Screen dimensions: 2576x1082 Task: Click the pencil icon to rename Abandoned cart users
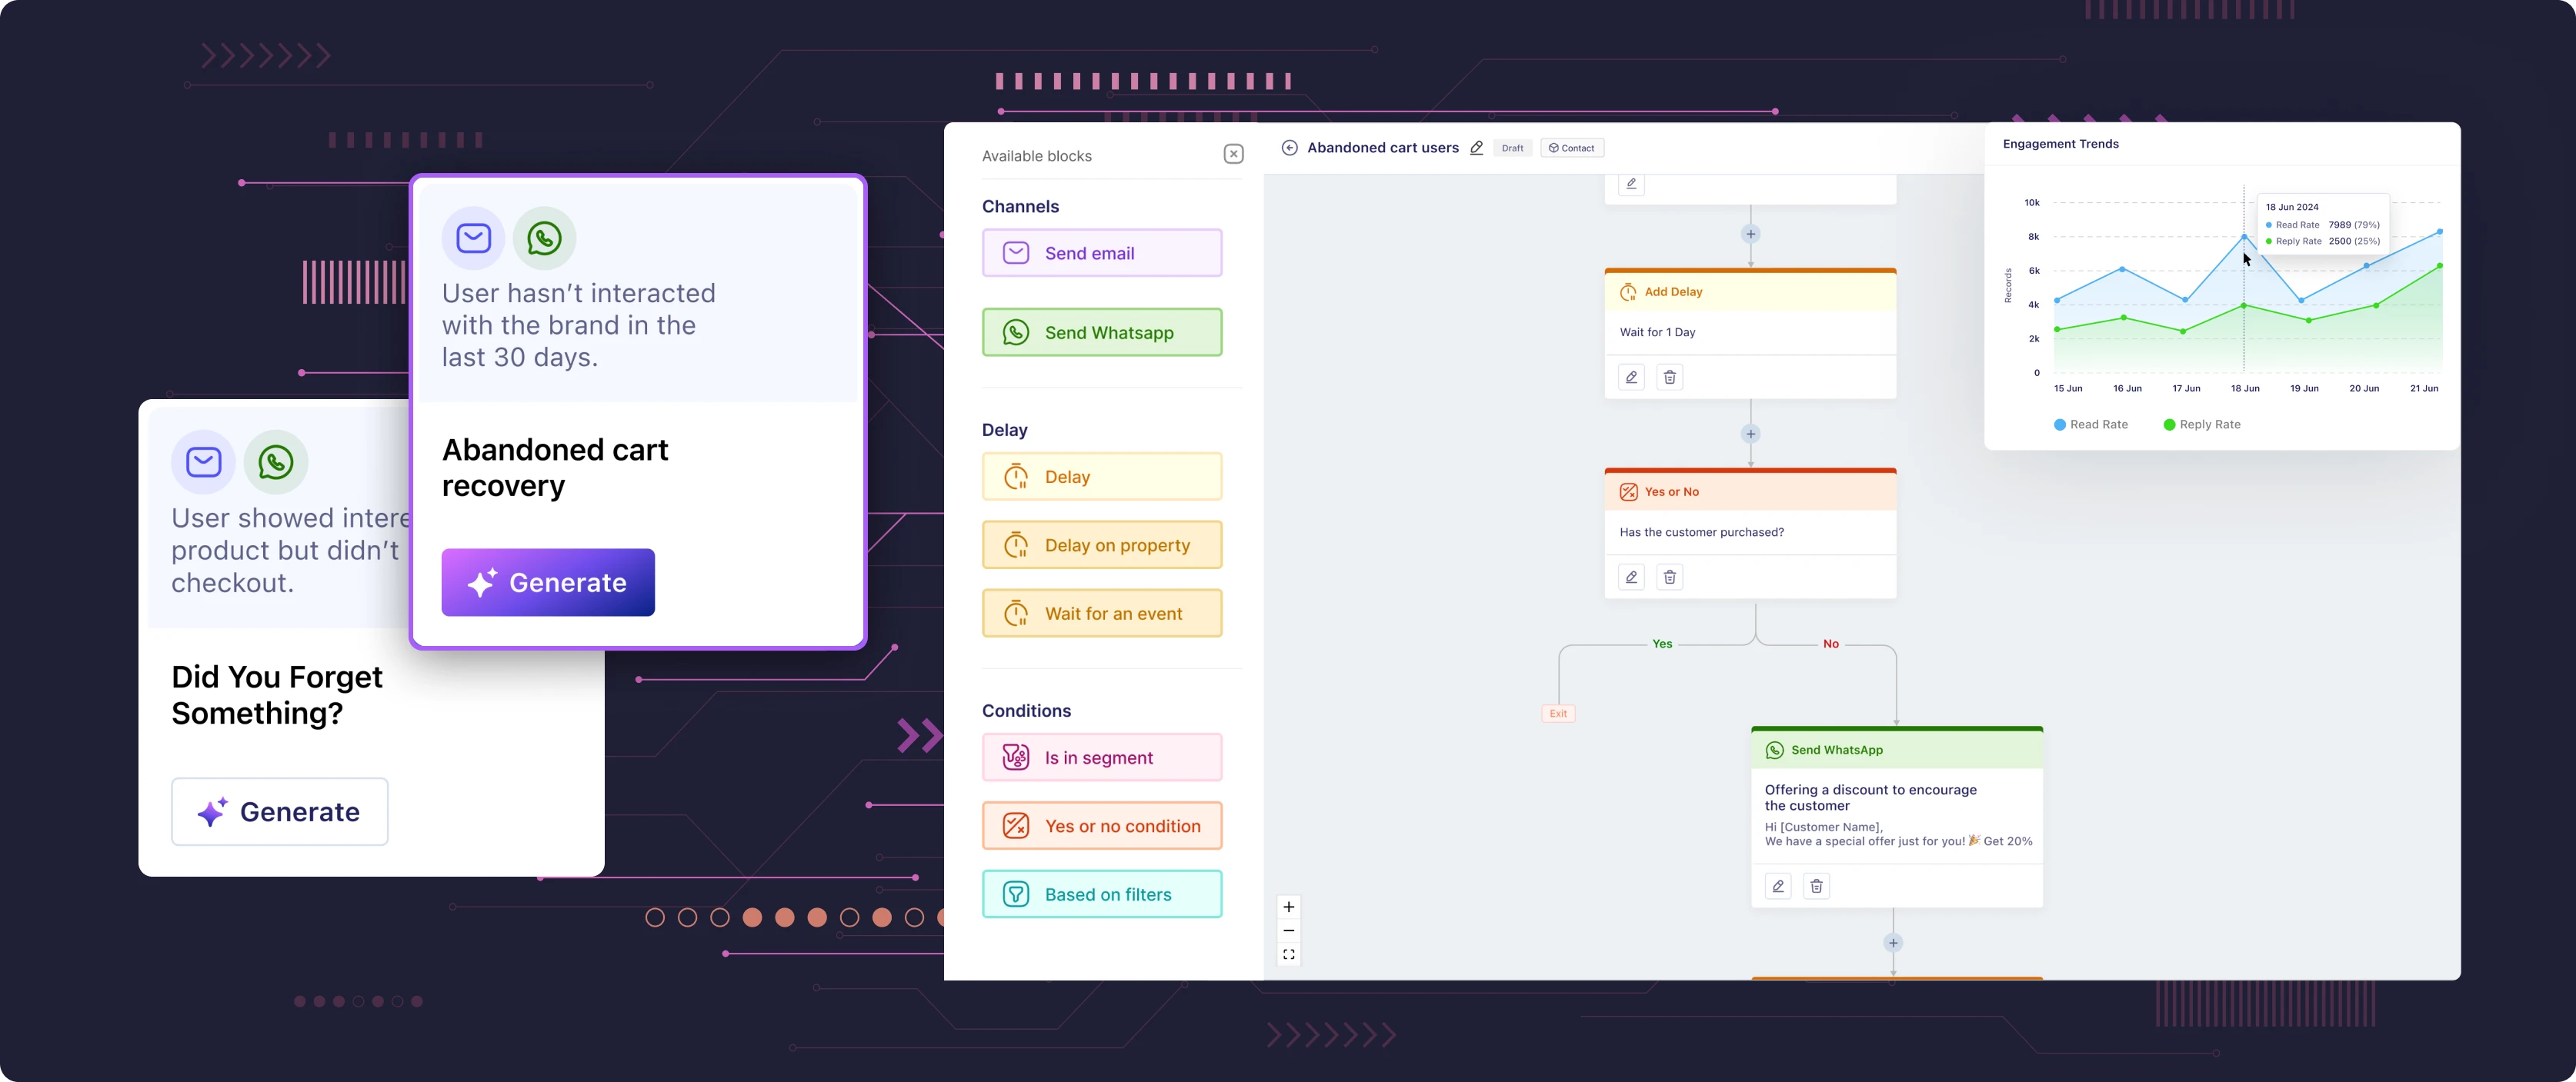[1476, 148]
